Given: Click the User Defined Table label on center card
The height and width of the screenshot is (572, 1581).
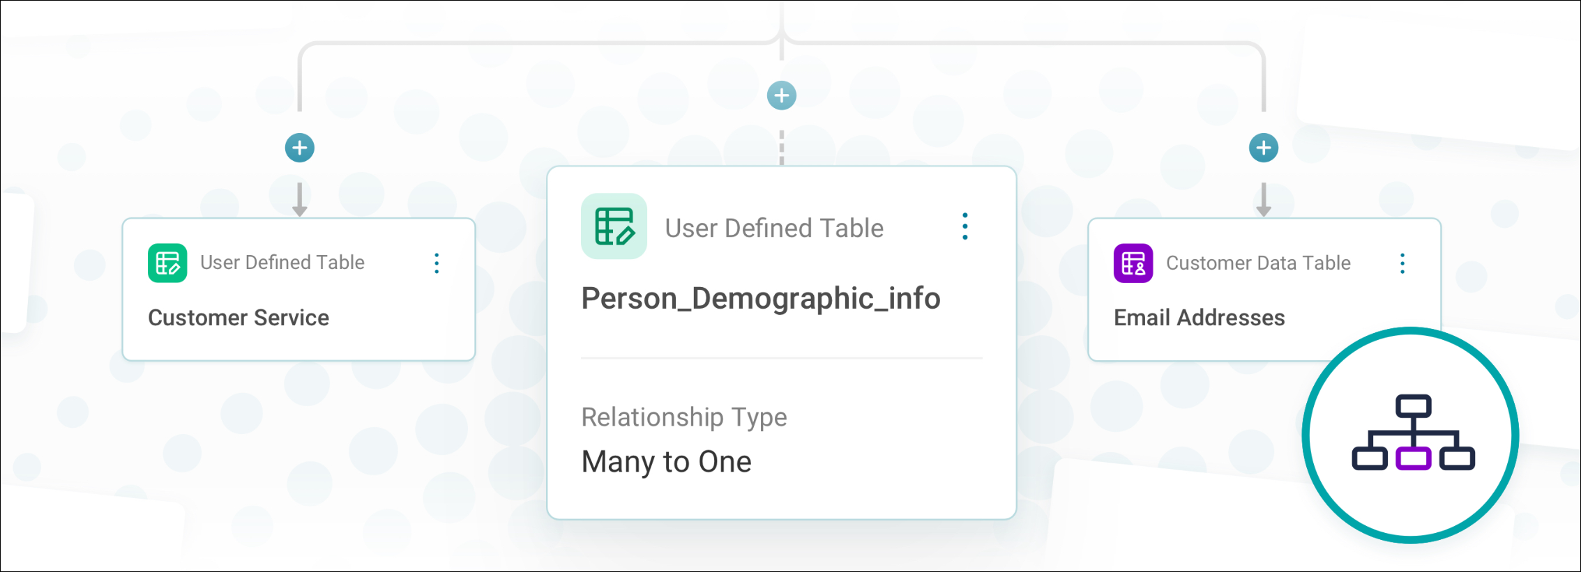Looking at the screenshot, I should (x=774, y=228).
